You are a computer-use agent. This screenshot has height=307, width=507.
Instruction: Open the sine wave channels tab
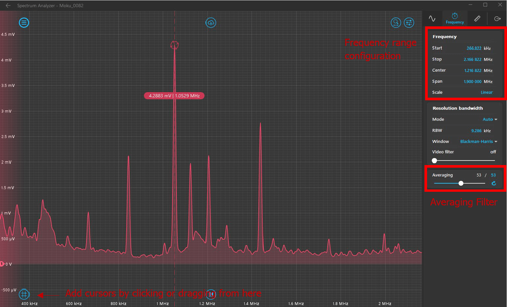(432, 19)
